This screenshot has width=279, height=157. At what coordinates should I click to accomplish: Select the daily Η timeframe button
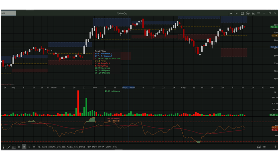[24, 147]
